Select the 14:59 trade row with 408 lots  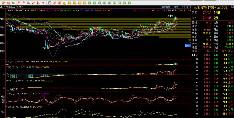click(x=213, y=55)
